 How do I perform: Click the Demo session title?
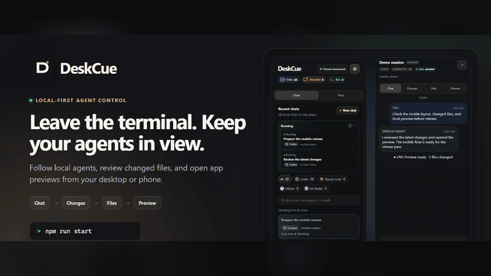391,62
